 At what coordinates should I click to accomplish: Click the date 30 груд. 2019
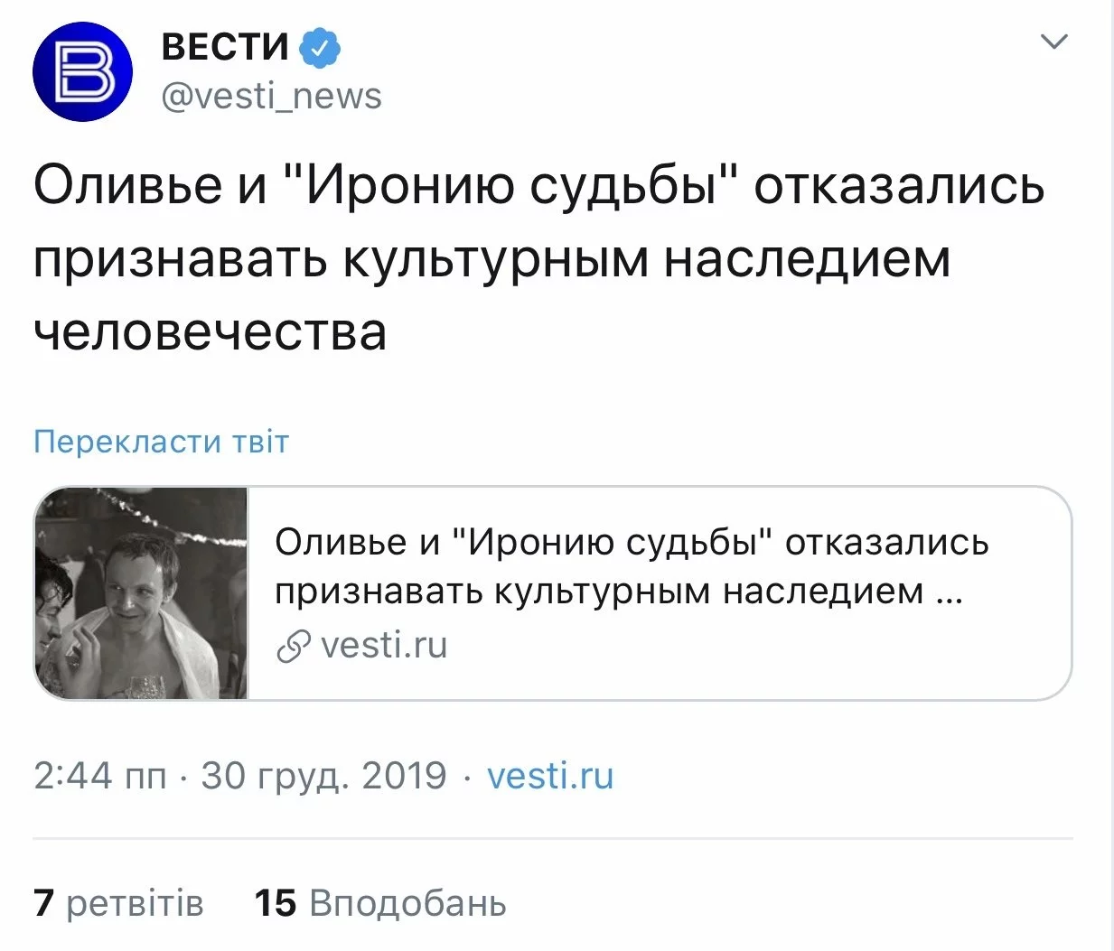pyautogui.click(x=323, y=776)
